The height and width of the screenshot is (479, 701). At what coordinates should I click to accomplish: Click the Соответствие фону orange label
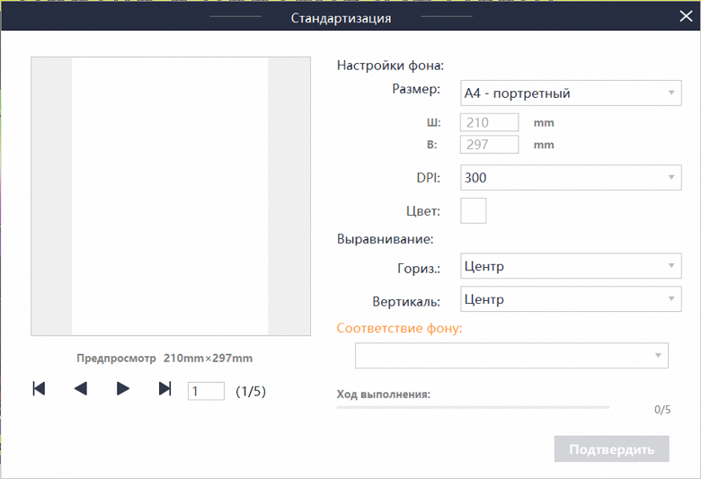tap(399, 328)
